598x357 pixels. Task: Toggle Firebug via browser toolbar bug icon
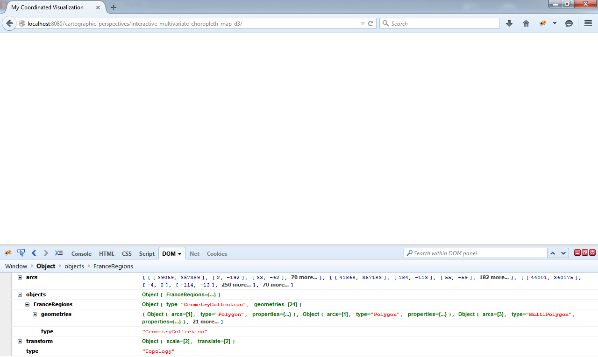click(x=543, y=23)
